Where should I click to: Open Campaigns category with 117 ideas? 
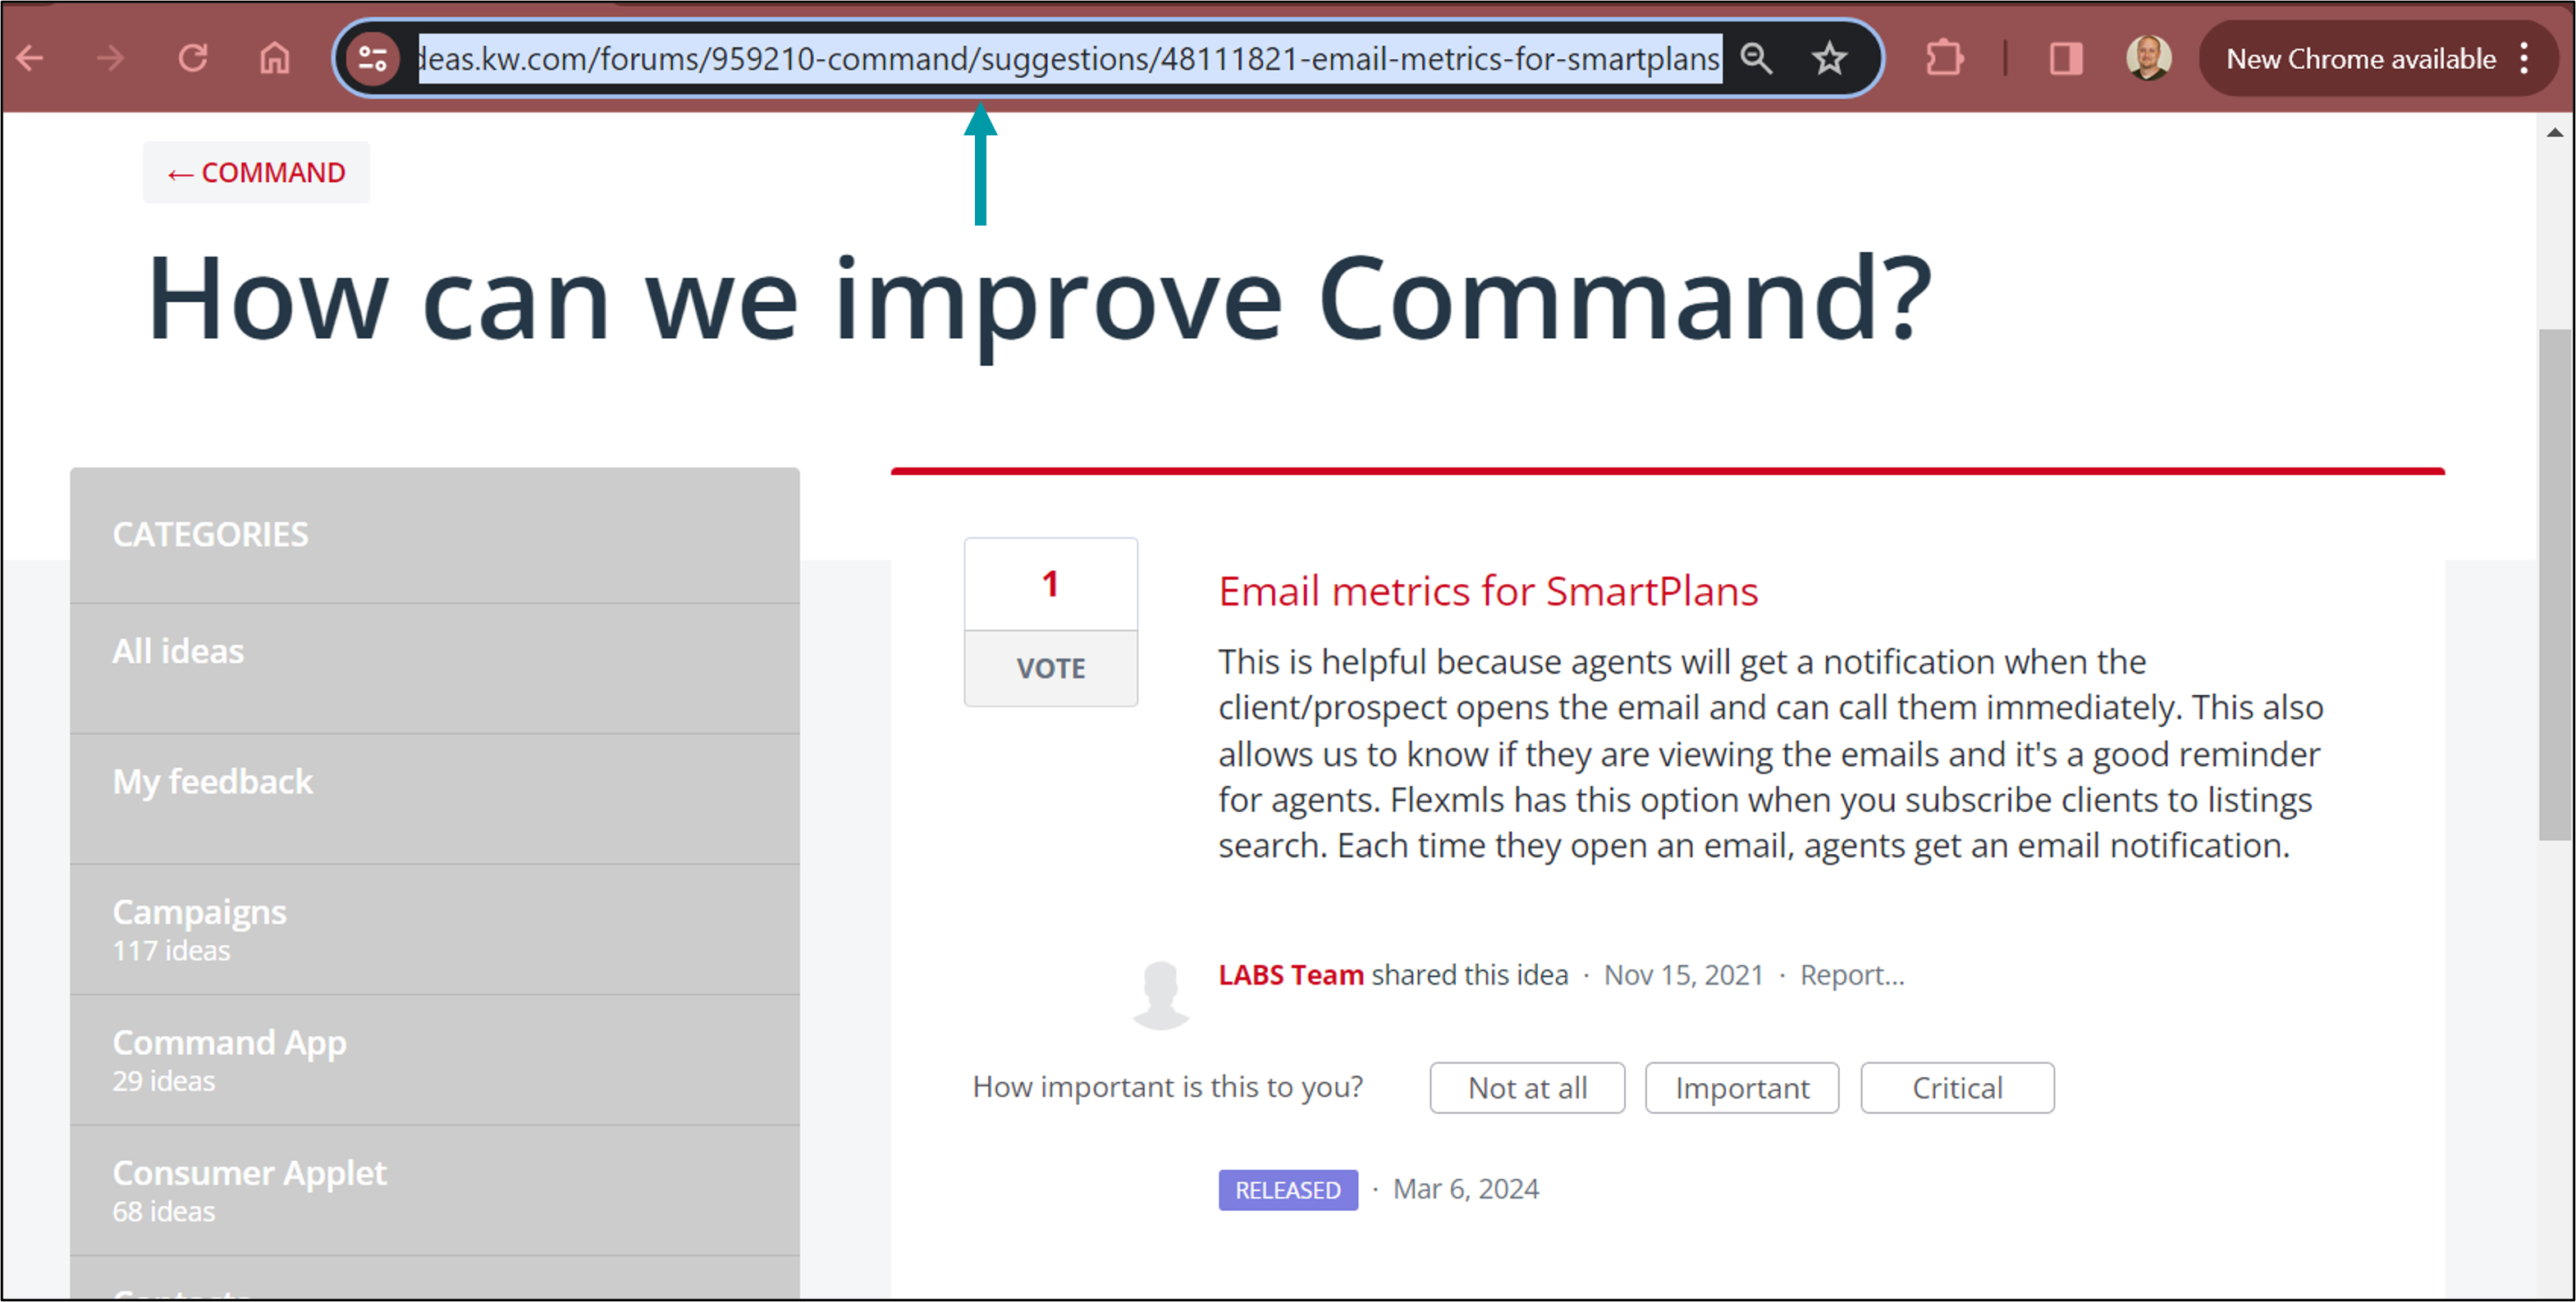coord(435,929)
